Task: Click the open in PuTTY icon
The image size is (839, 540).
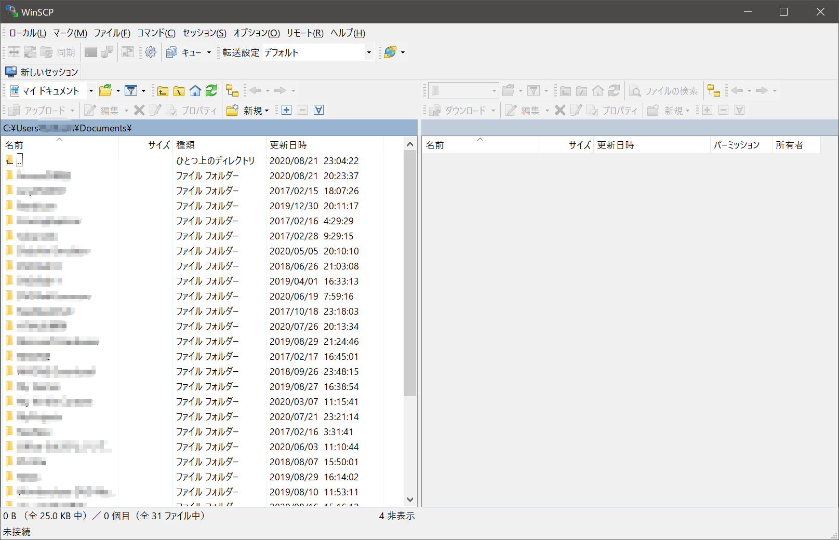Action: pyautogui.click(x=107, y=52)
